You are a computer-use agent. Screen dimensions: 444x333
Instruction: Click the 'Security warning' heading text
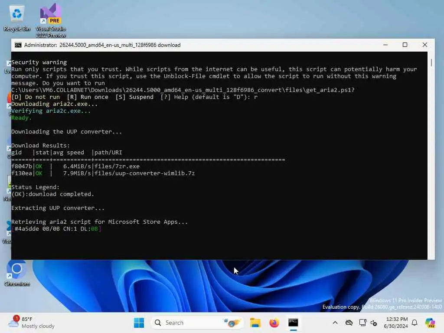[39, 62]
